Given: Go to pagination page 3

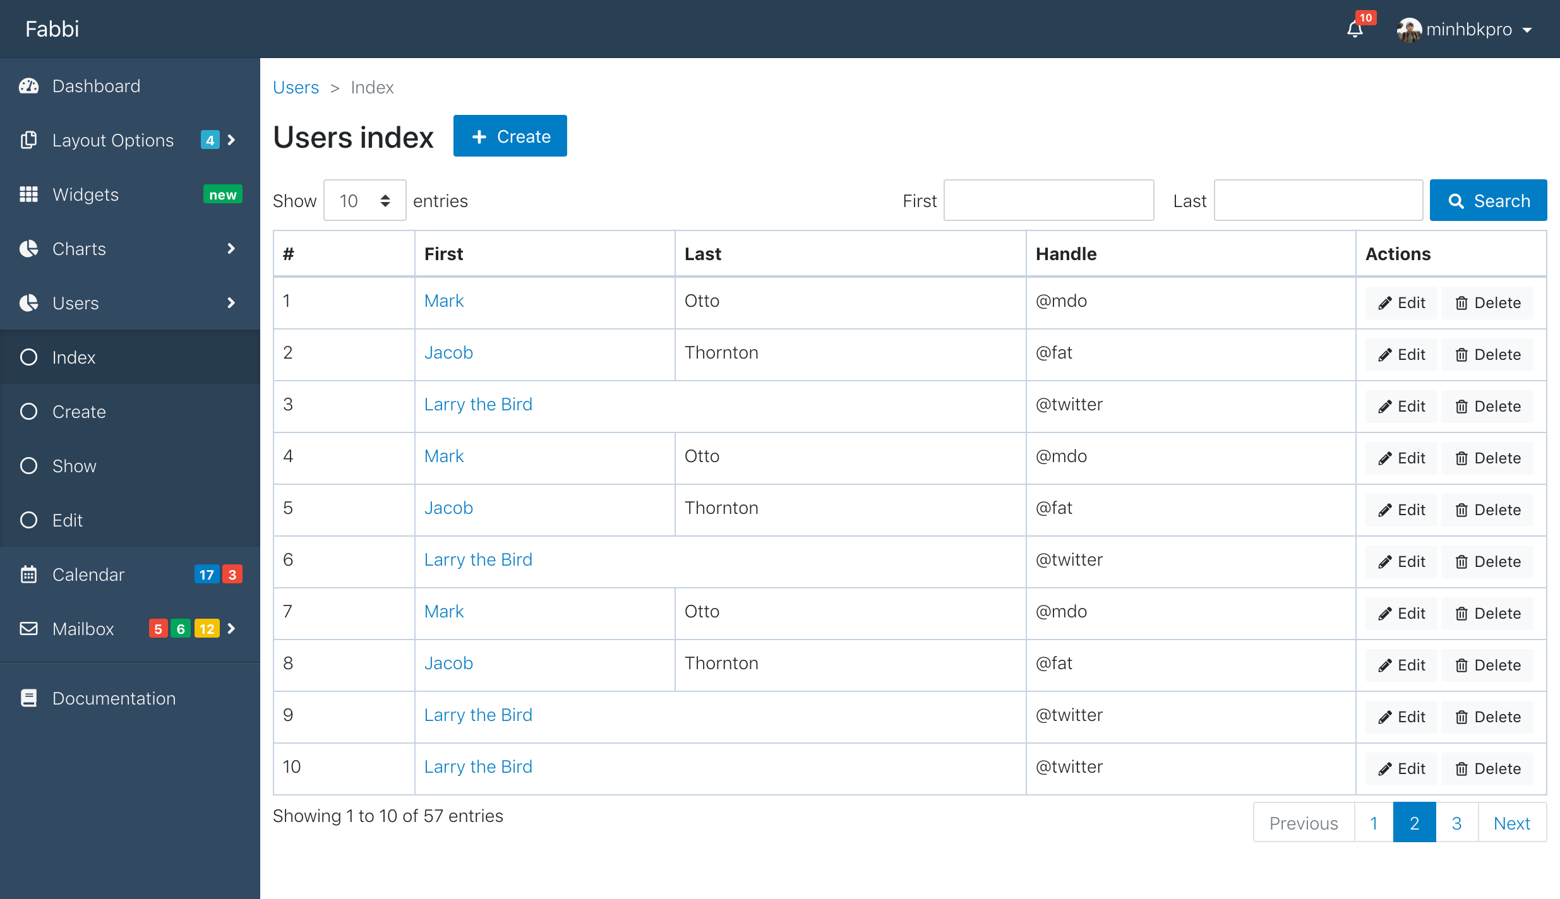Looking at the screenshot, I should (1456, 823).
